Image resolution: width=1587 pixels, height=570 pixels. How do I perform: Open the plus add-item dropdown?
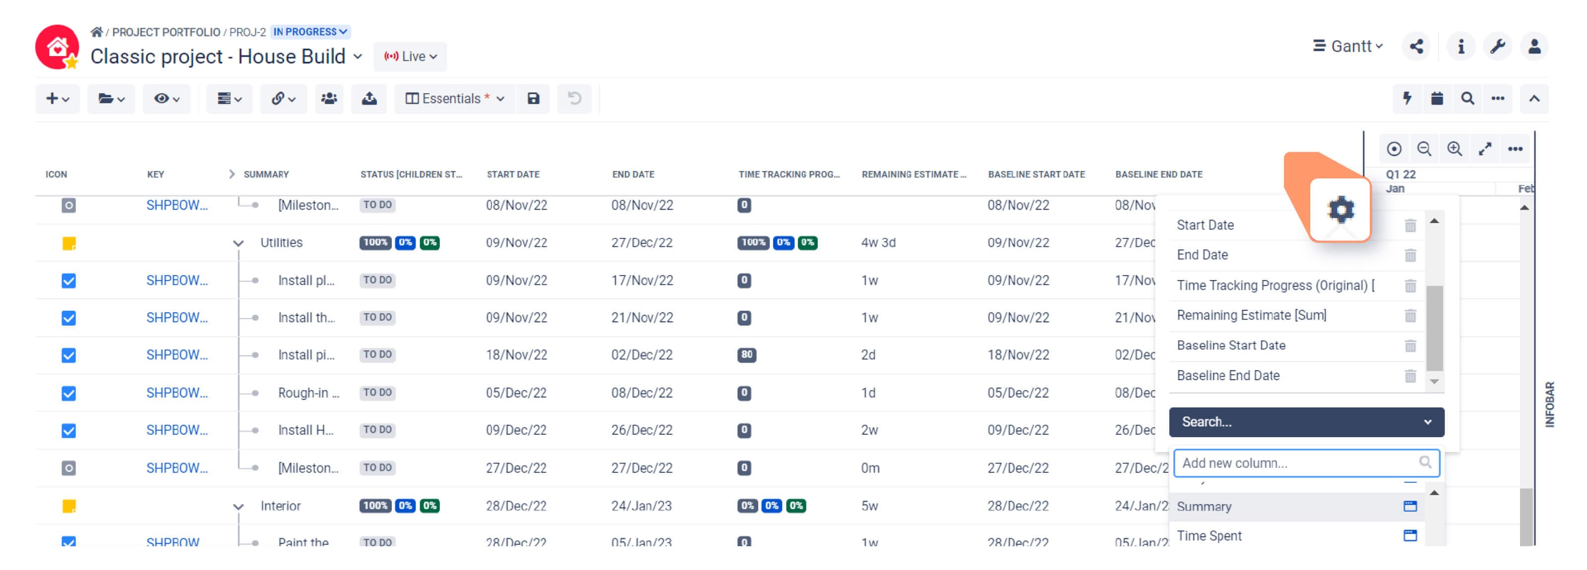[58, 99]
